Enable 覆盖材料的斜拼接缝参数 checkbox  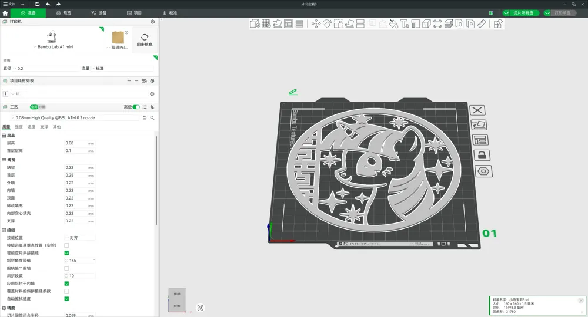coord(66,291)
